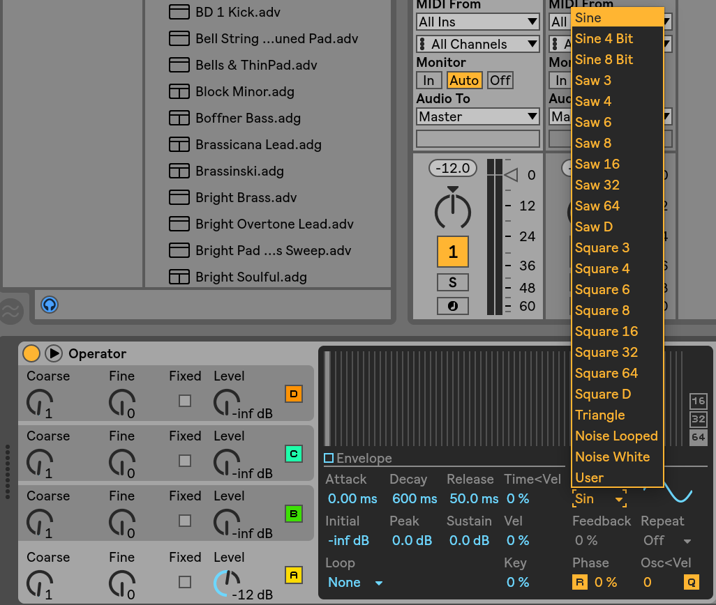The image size is (716, 605).
Task: Set Monitor to Auto
Action: click(x=464, y=80)
